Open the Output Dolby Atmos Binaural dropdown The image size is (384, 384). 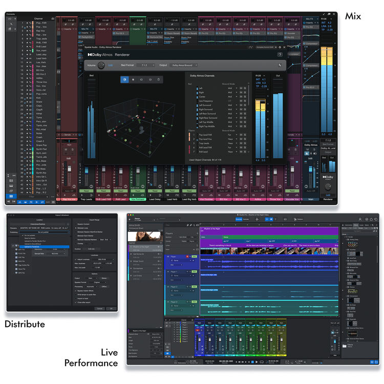[x=184, y=66]
